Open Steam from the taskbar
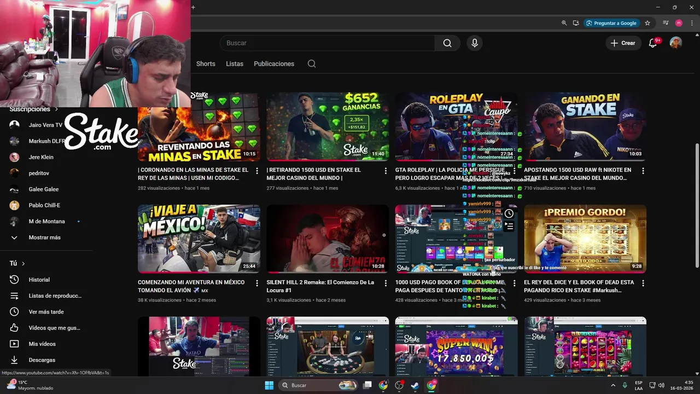 415,385
